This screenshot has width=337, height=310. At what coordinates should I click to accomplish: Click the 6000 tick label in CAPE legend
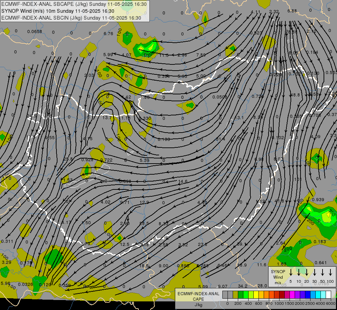click(330, 303)
